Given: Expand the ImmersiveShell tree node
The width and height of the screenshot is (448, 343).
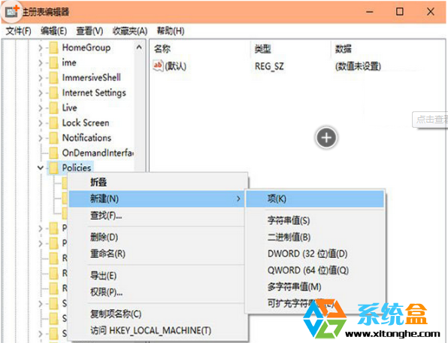Looking at the screenshot, I should (x=41, y=77).
